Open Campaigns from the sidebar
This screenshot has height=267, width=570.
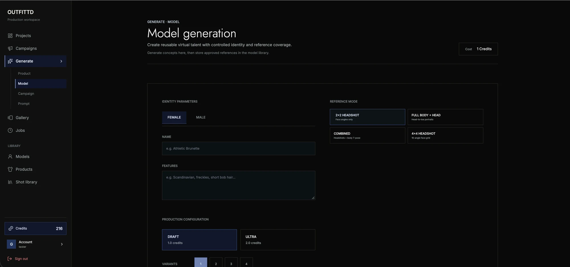point(36,48)
